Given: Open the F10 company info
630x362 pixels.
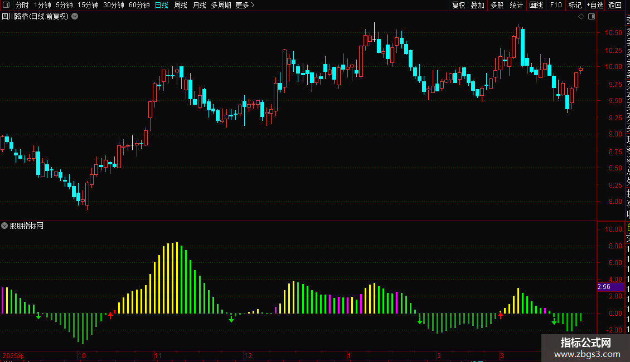Looking at the screenshot, I should (556, 5).
